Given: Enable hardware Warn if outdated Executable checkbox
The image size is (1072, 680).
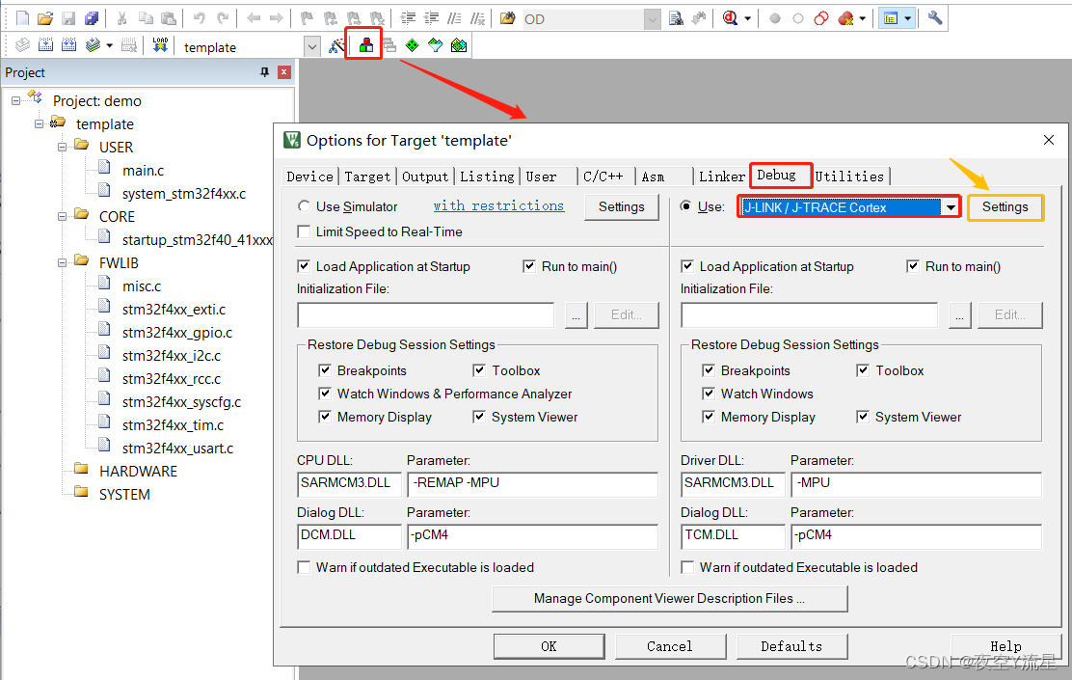Looking at the screenshot, I should (687, 567).
